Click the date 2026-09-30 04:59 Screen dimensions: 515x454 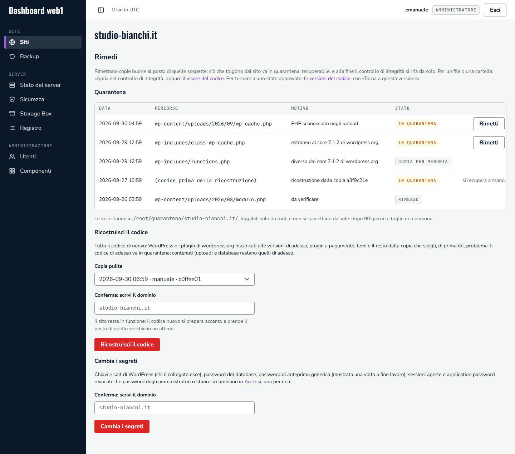pos(120,124)
